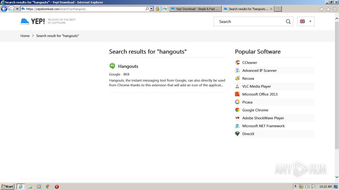Click the page vertical scrollbar thumb
Viewport: 339px width, 190px height.
(337, 85)
